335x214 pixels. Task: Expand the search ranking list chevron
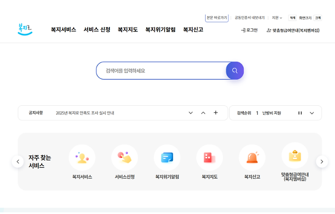[312, 113]
